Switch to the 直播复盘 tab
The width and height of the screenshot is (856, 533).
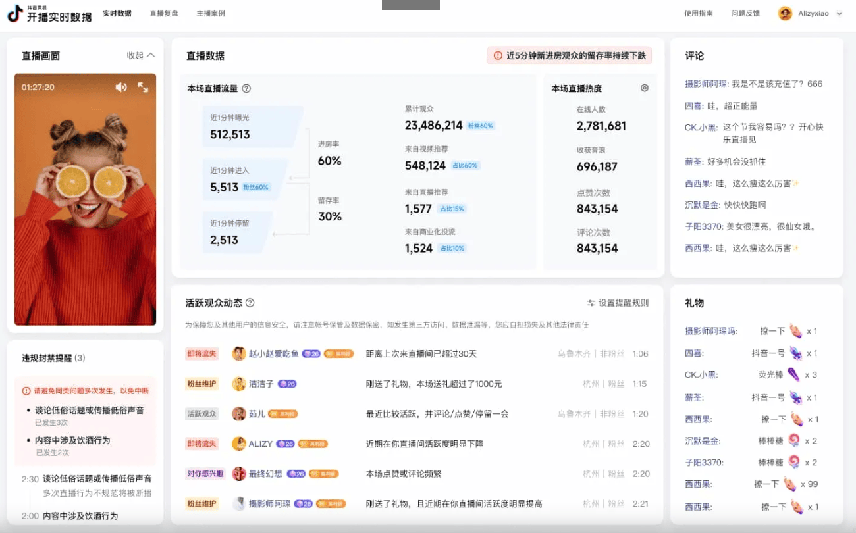tap(163, 13)
